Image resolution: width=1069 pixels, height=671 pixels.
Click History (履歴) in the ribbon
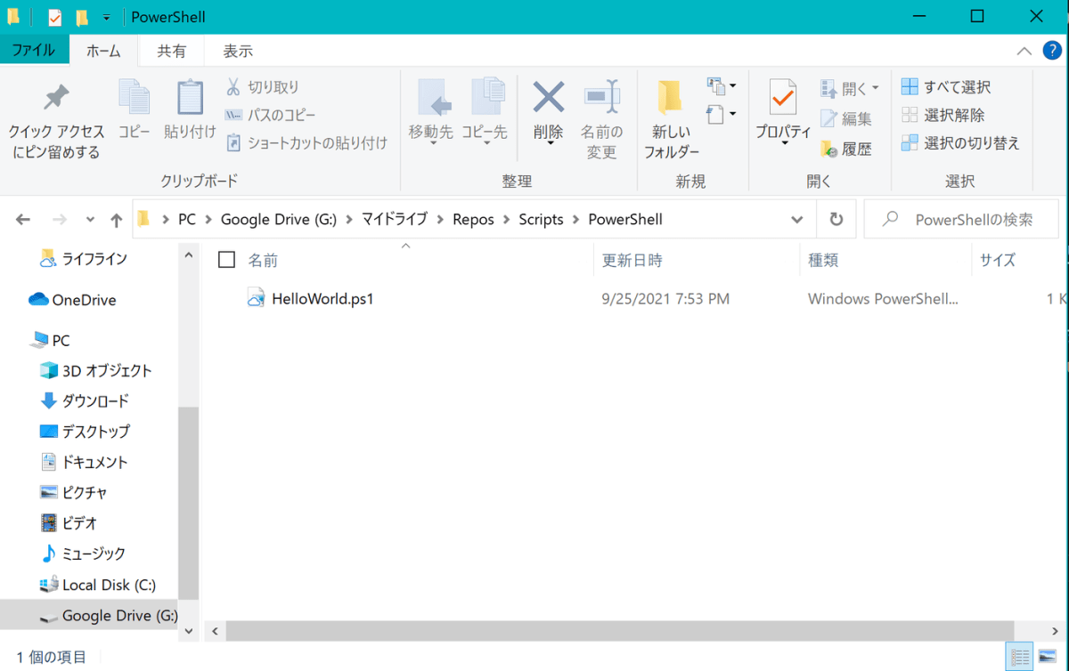846,149
